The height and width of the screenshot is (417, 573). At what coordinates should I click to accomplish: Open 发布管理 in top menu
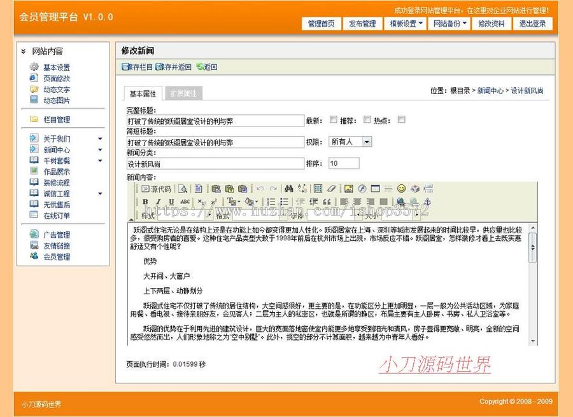click(362, 24)
